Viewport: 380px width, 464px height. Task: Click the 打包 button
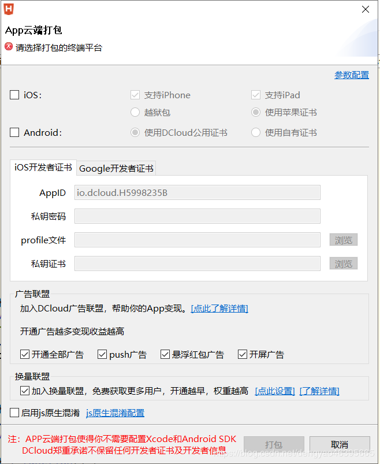[274, 444]
